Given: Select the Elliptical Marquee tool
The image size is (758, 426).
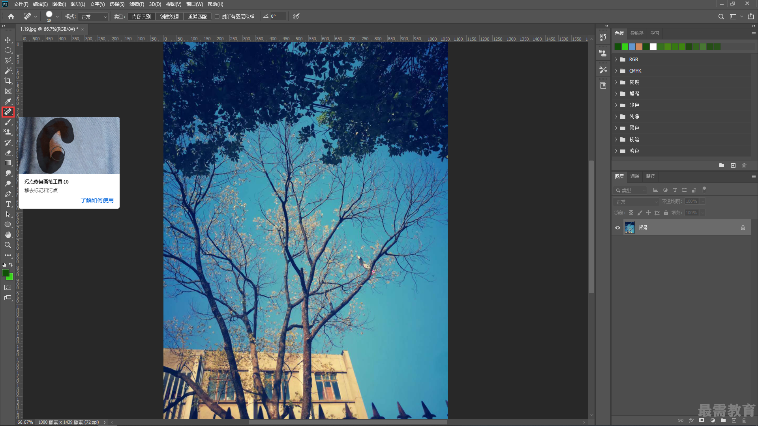Looking at the screenshot, I should [x=8, y=50].
